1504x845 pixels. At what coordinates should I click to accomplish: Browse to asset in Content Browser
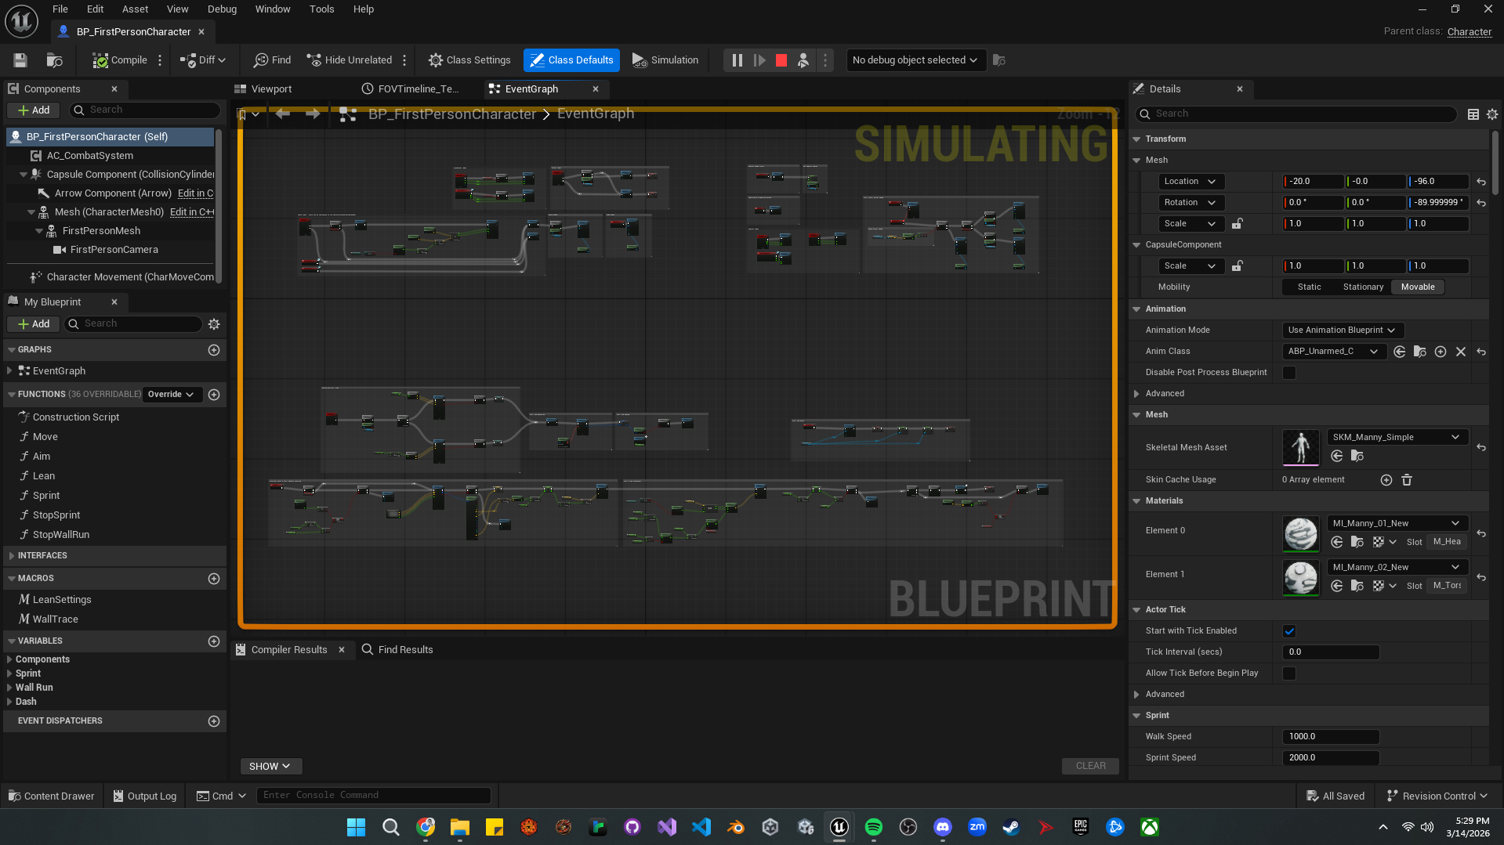click(x=54, y=60)
